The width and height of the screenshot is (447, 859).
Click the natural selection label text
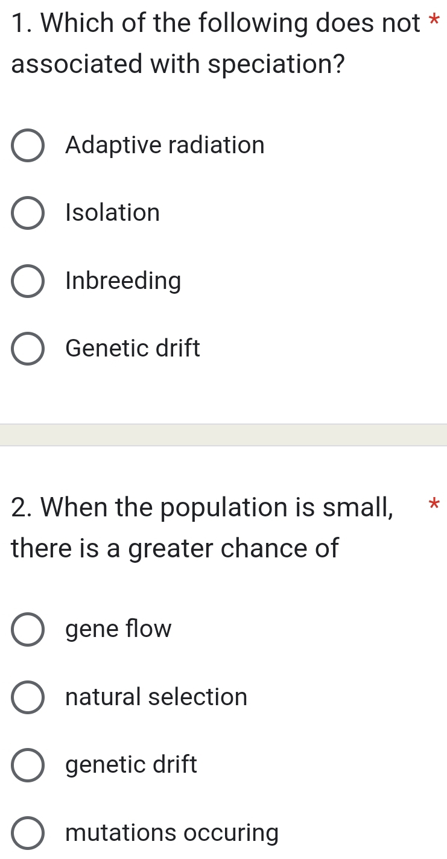pyautogui.click(x=156, y=697)
